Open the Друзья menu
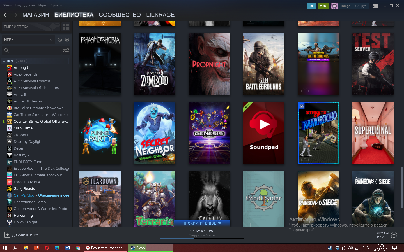 (x=29, y=5)
